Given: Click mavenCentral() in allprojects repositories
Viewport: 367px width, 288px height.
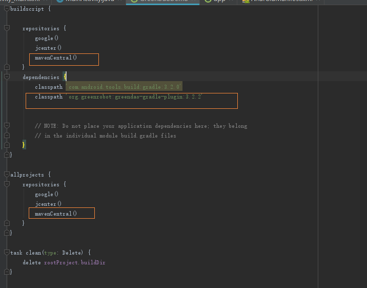Looking at the screenshot, I should [x=56, y=214].
